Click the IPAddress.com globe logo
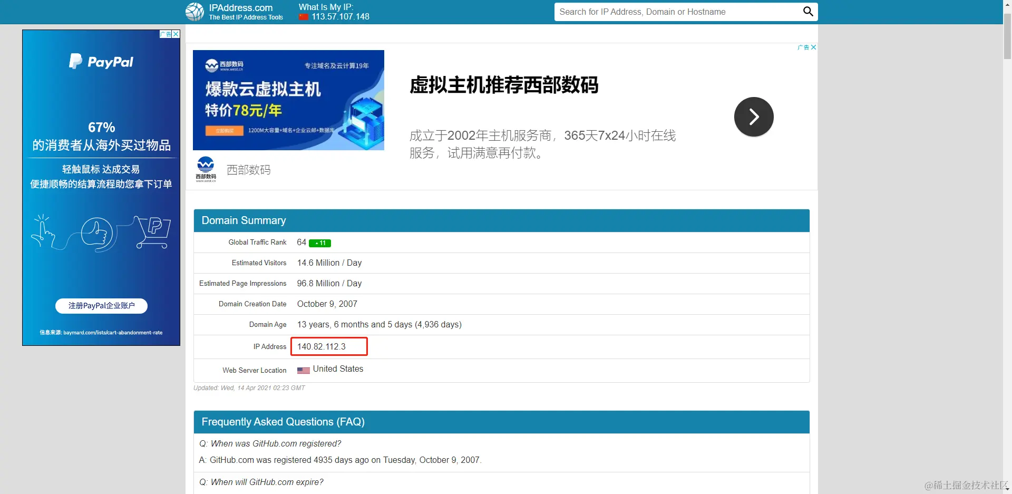The width and height of the screenshot is (1012, 494). point(194,12)
